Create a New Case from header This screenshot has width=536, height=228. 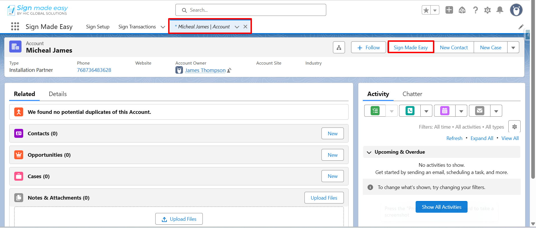point(490,48)
